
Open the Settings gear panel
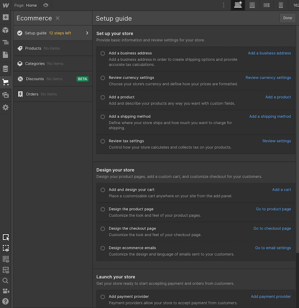tap(6, 108)
